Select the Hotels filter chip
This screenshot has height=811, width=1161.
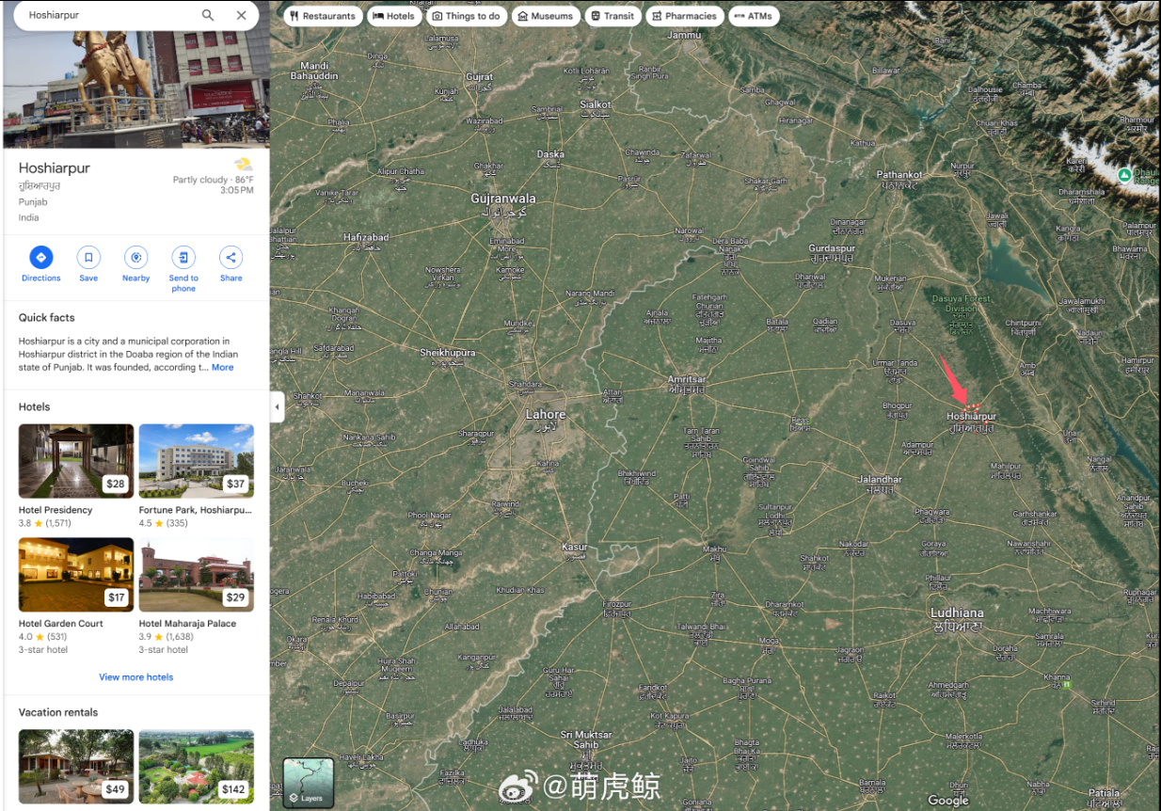click(x=394, y=16)
